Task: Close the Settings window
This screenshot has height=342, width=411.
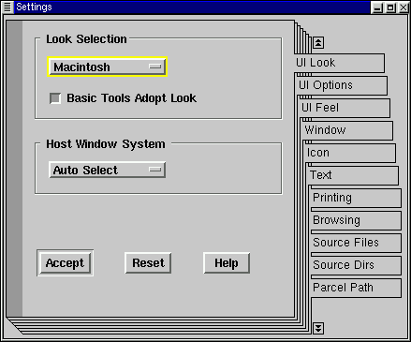Action: tap(404, 7)
